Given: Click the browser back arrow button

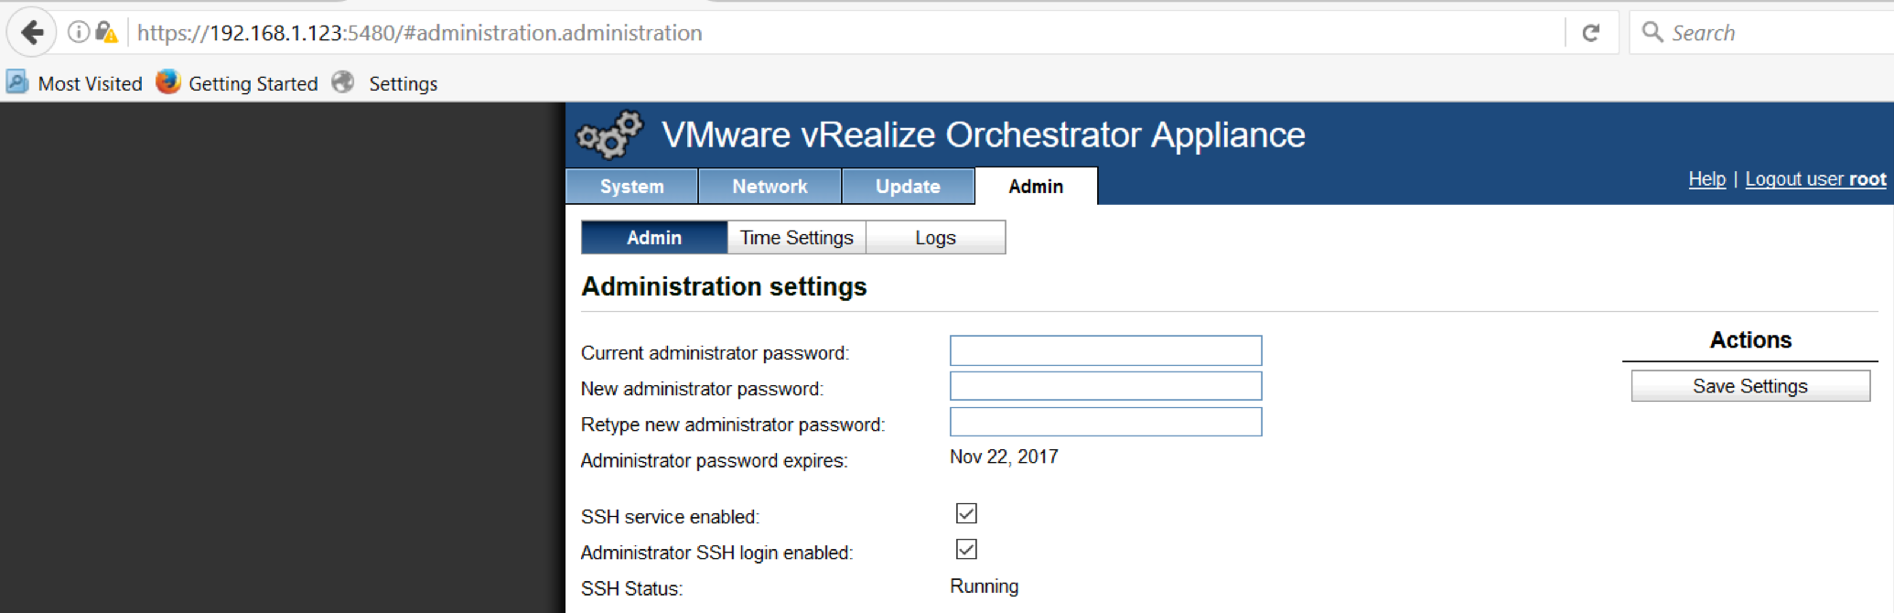Looking at the screenshot, I should [32, 33].
